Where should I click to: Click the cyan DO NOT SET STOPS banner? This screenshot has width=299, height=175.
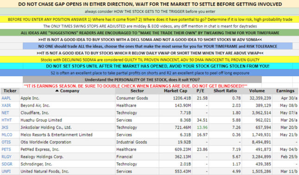[149, 66]
